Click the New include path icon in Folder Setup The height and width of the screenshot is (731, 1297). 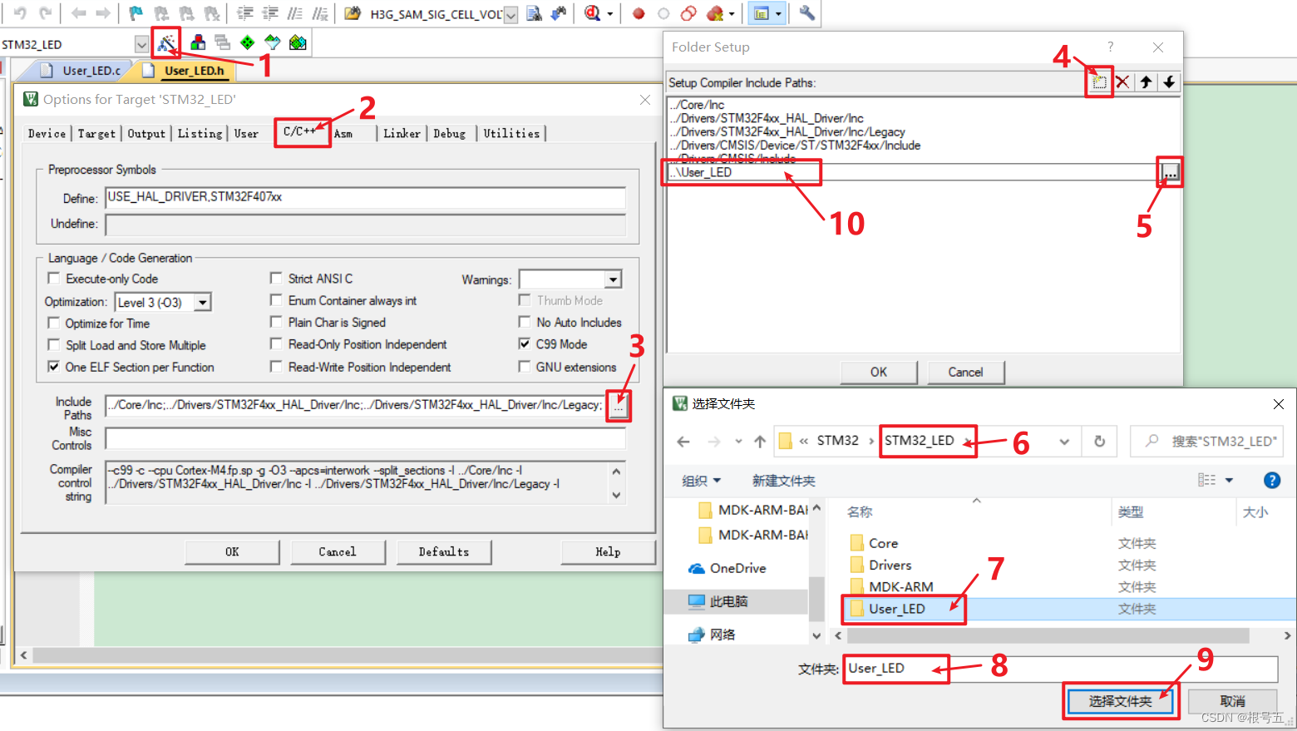pyautogui.click(x=1099, y=81)
